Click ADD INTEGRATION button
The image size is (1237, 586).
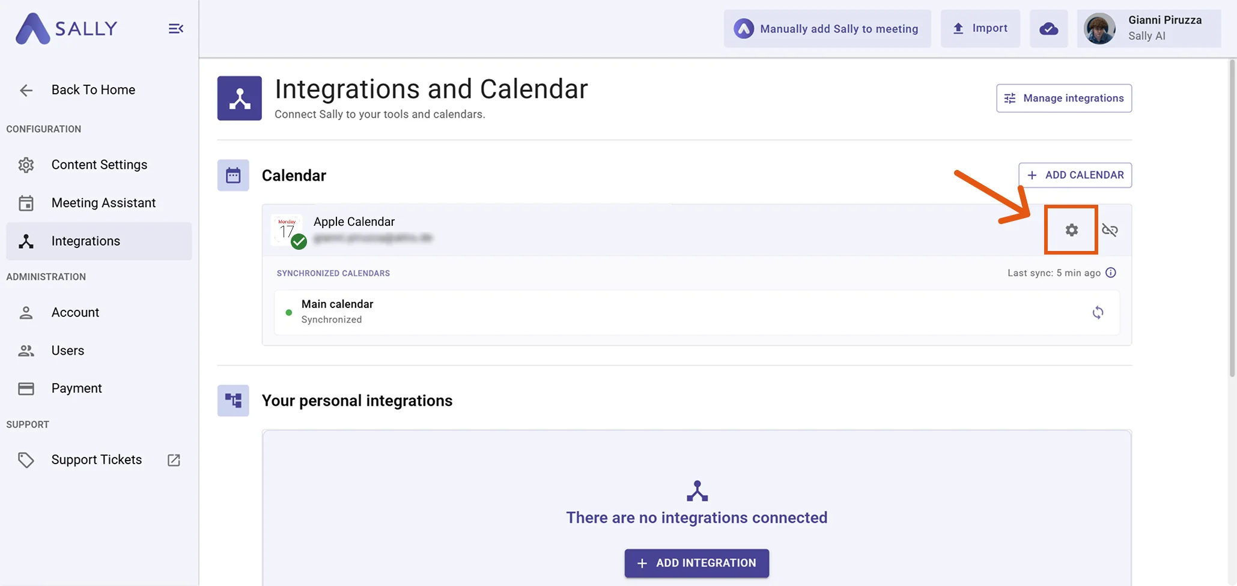pyautogui.click(x=697, y=563)
